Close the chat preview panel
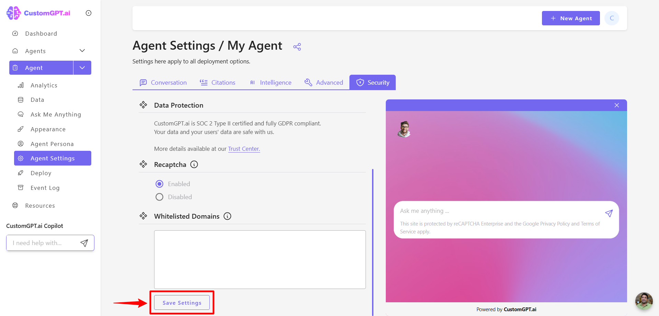 point(617,105)
